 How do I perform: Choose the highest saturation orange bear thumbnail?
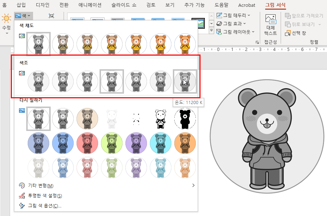[x=185, y=44]
